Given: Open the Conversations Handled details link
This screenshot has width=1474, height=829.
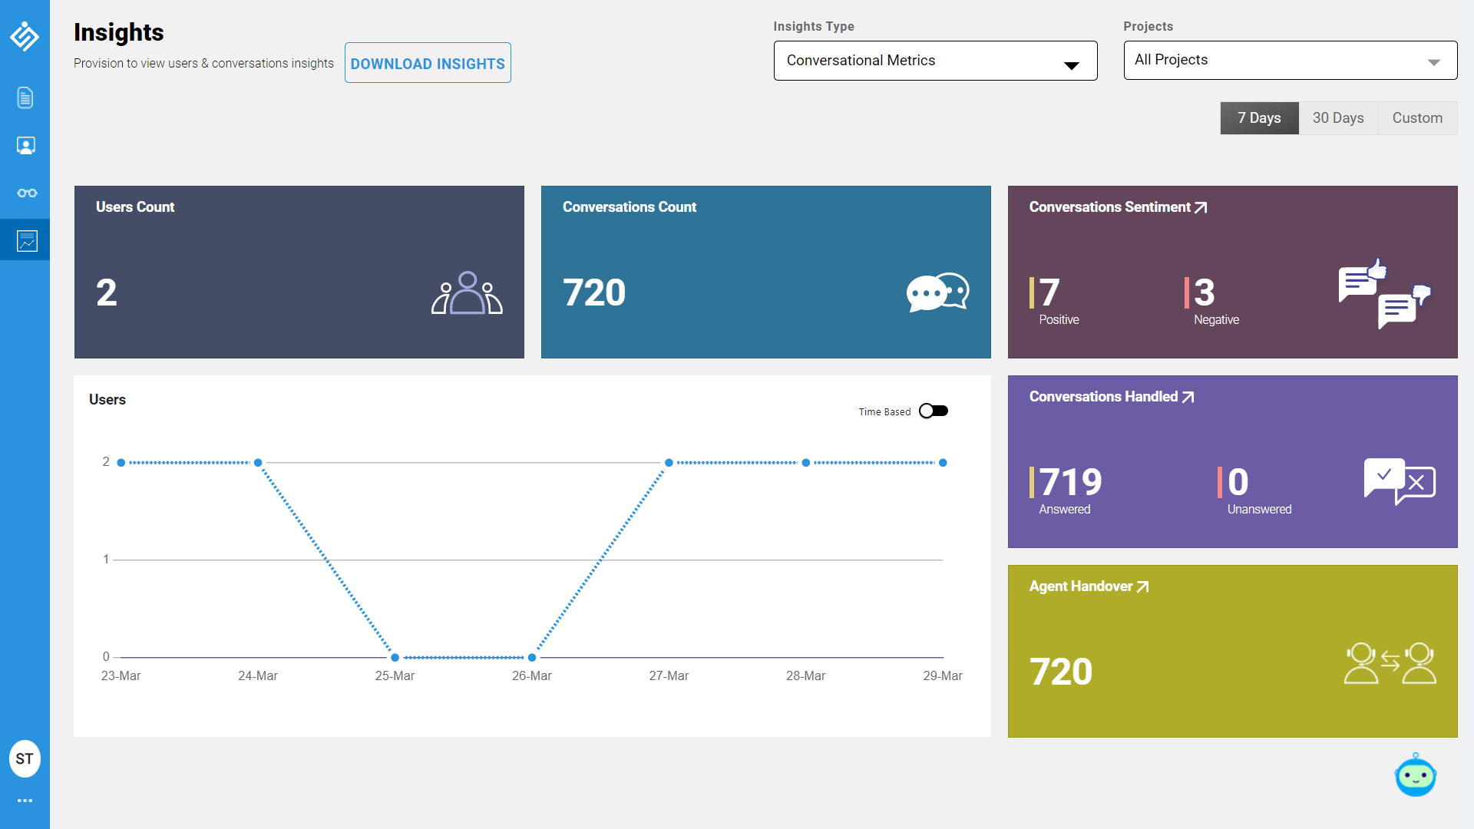Looking at the screenshot, I should [x=1188, y=397].
